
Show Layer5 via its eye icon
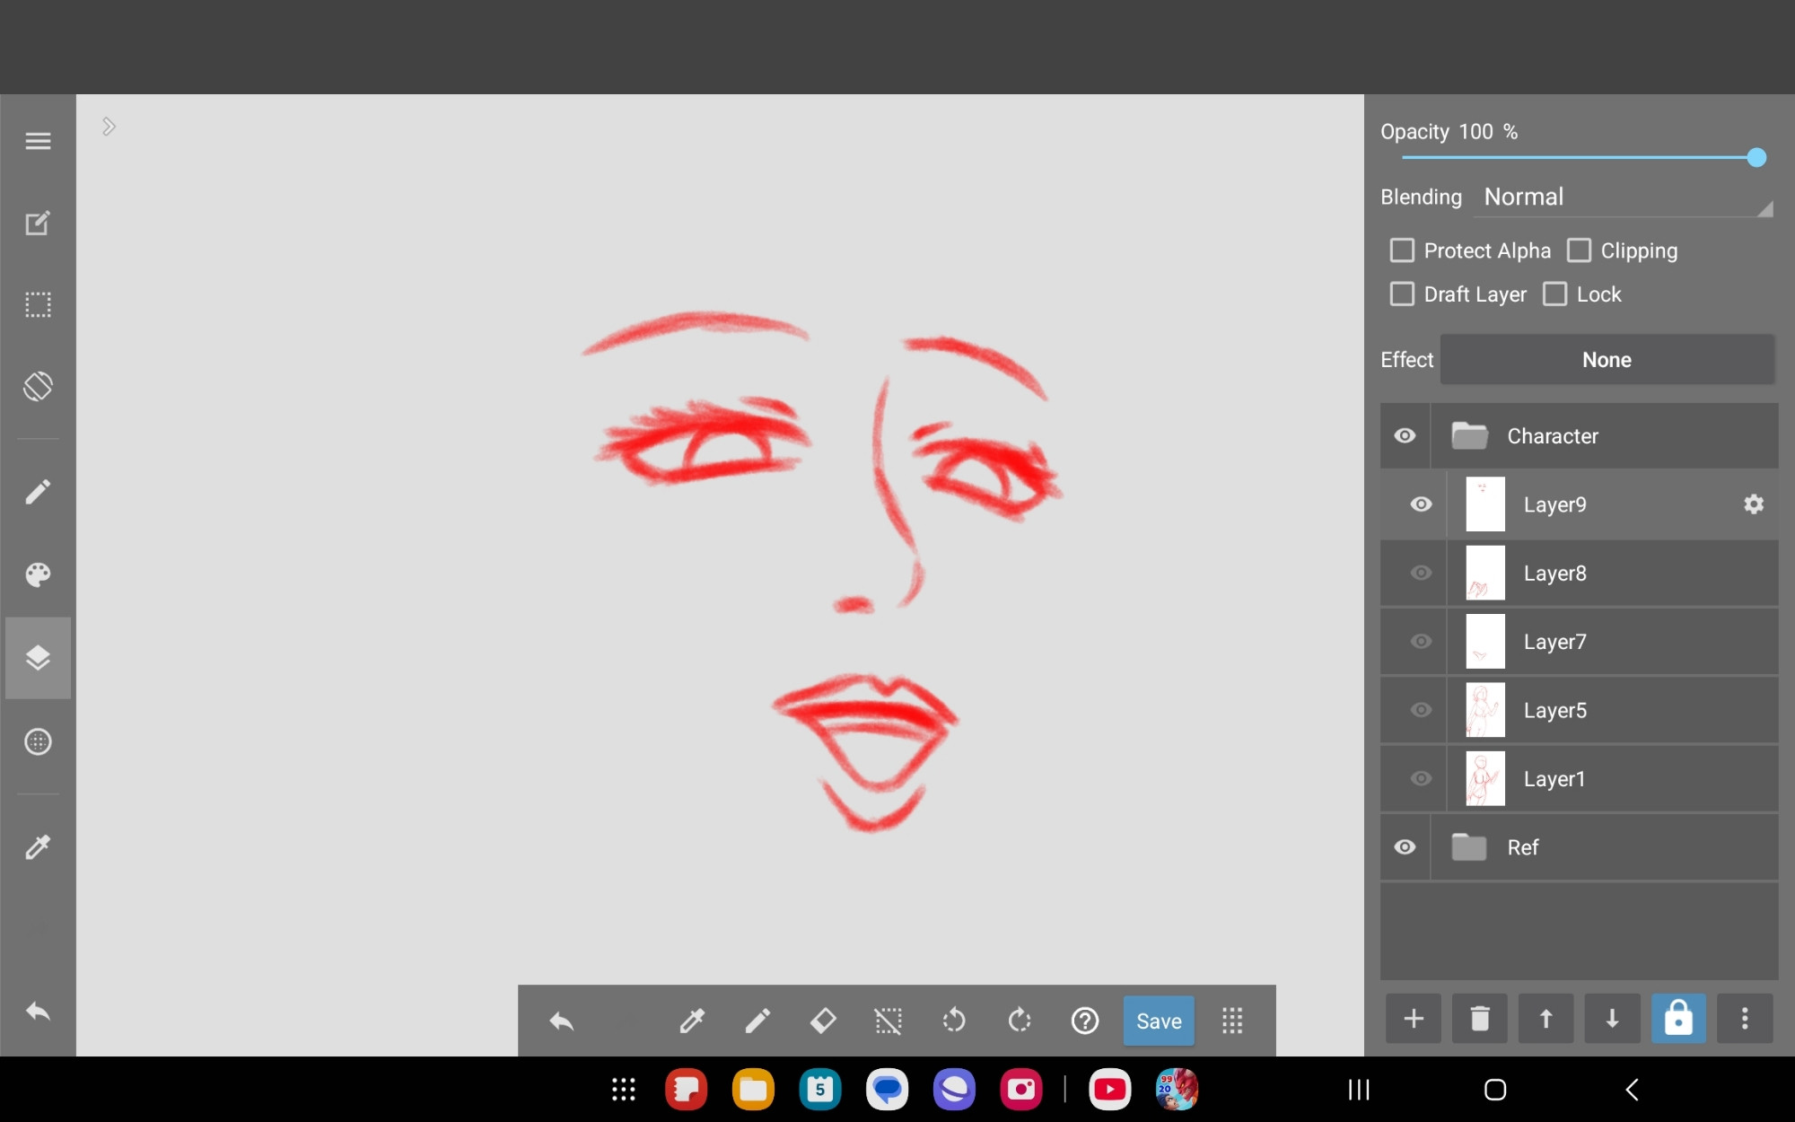[x=1421, y=710]
